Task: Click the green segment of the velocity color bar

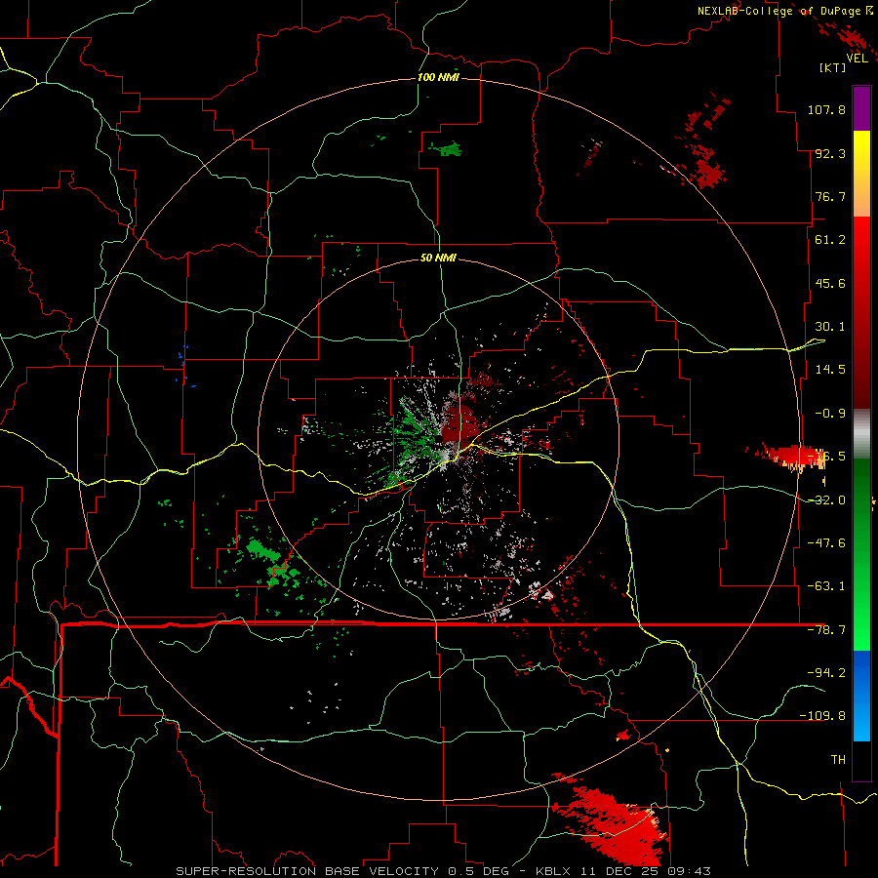Action: pyautogui.click(x=861, y=554)
